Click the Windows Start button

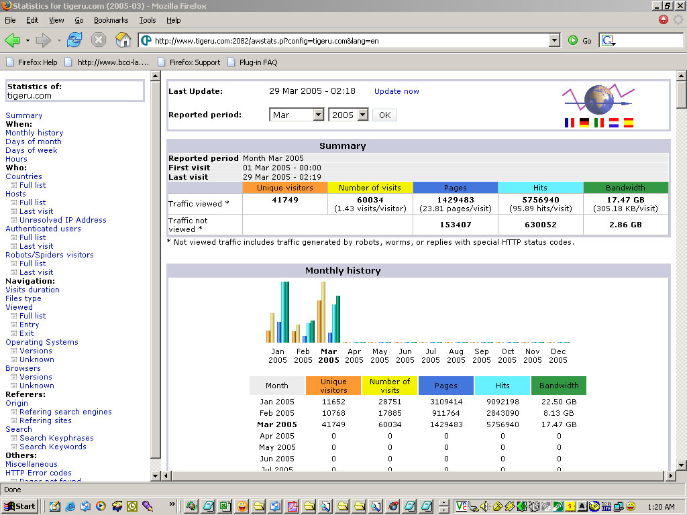[x=19, y=506]
